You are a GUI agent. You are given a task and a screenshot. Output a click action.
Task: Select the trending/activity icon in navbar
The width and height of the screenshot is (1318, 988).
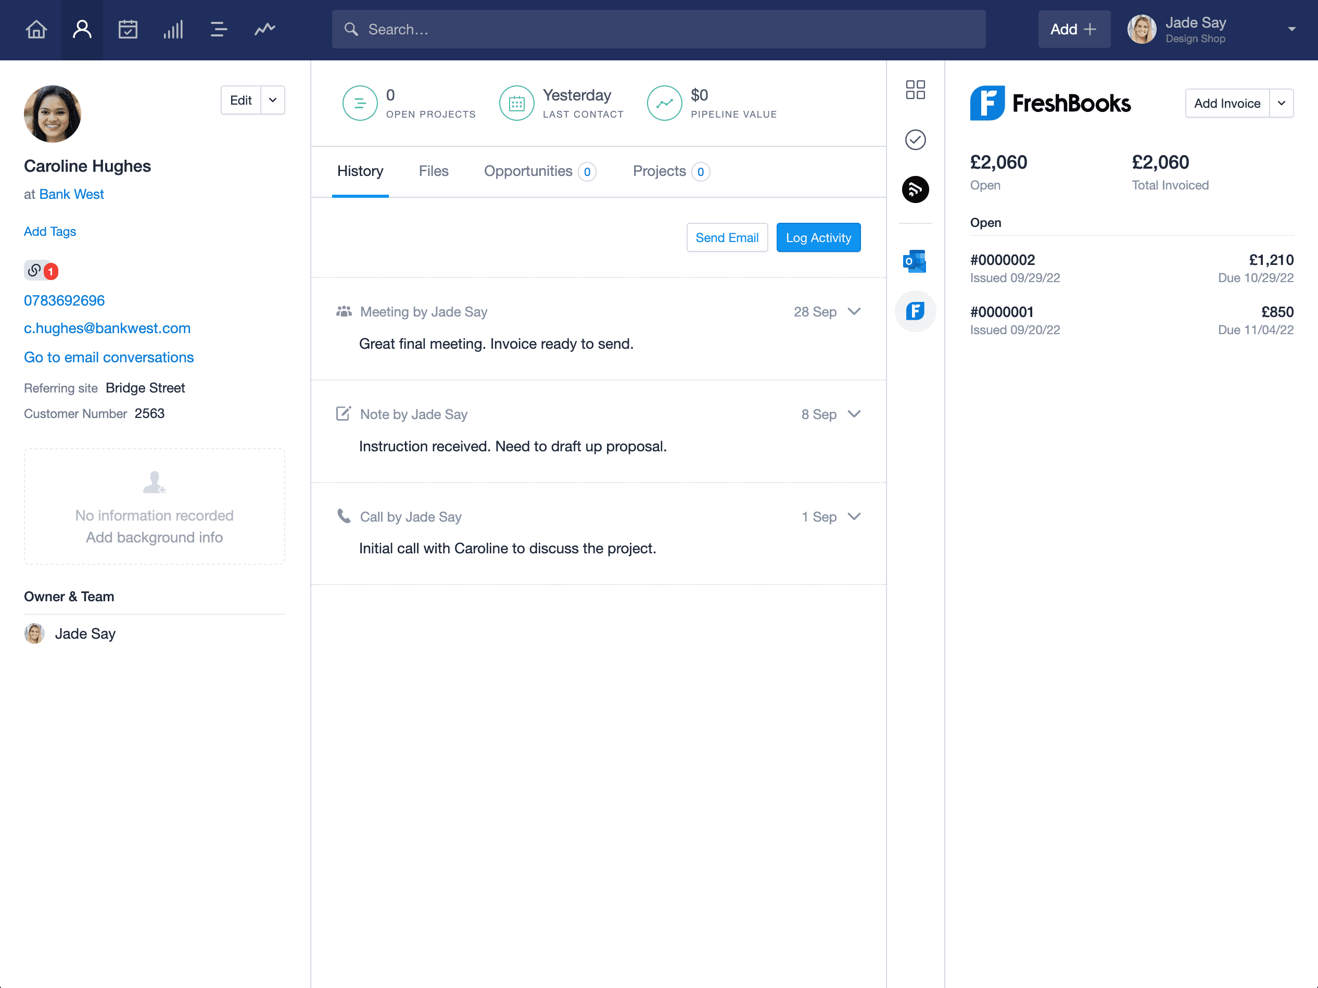coord(263,29)
